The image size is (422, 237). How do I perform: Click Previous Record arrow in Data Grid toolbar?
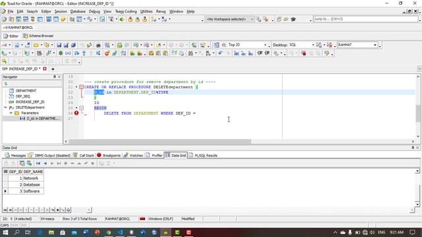click(x=45, y=163)
